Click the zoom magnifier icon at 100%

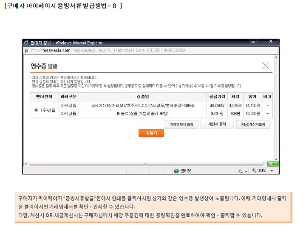pos(254,170)
